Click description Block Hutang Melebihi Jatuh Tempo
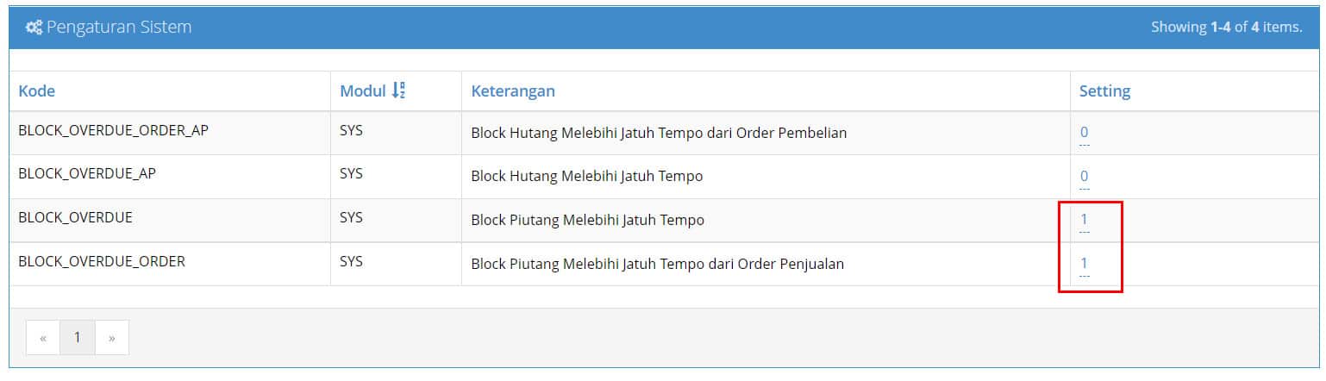 587,177
